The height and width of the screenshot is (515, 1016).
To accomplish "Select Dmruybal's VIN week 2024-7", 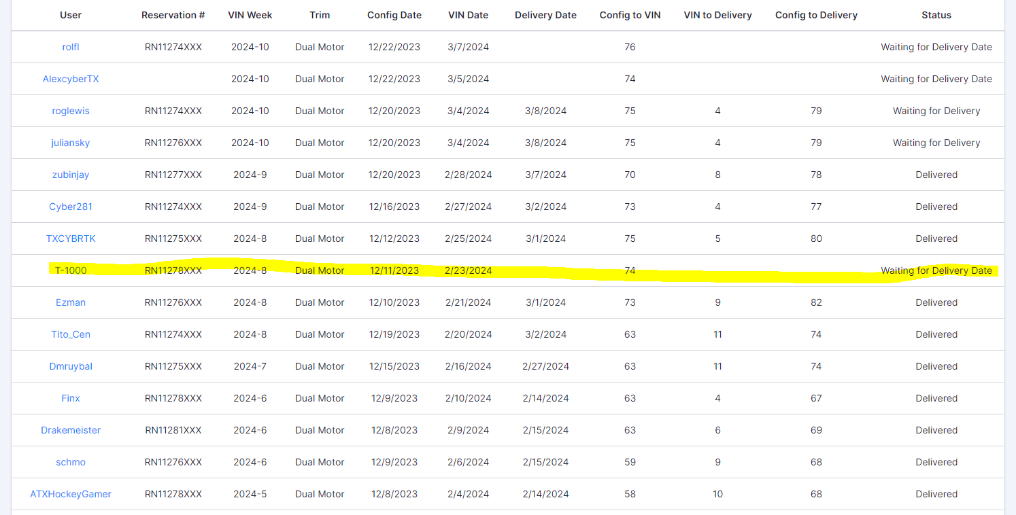I will [x=250, y=366].
